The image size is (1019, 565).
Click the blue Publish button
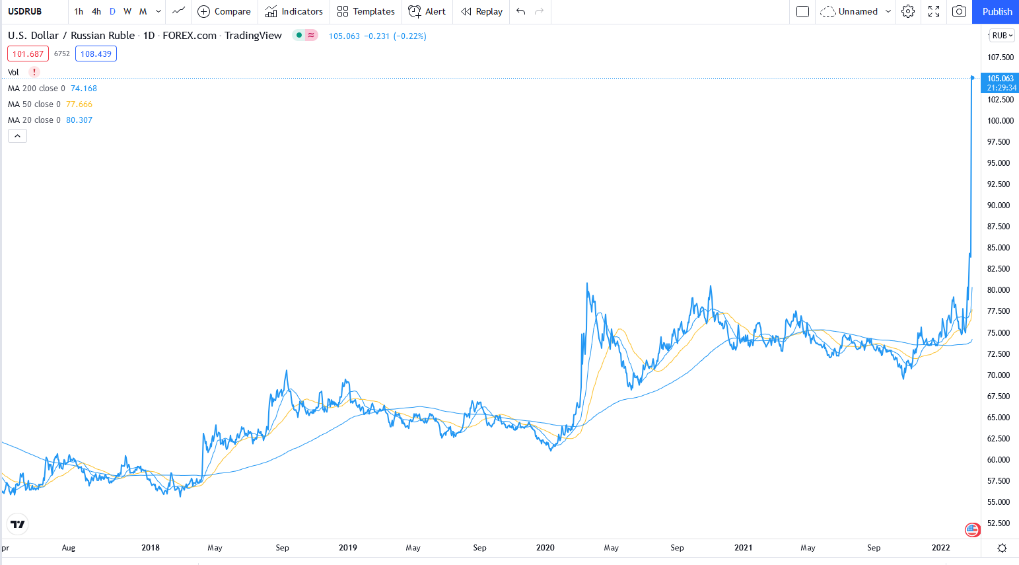coord(996,11)
